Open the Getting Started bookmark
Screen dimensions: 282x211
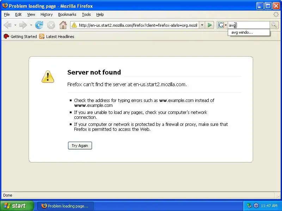pyautogui.click(x=20, y=37)
